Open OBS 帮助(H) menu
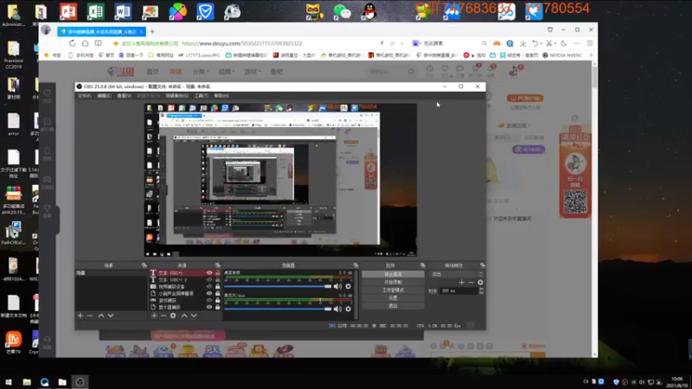 [x=221, y=96]
